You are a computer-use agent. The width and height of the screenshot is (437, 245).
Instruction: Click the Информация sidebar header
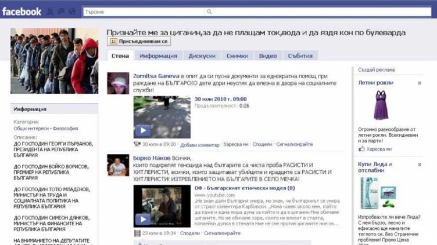coord(55,109)
